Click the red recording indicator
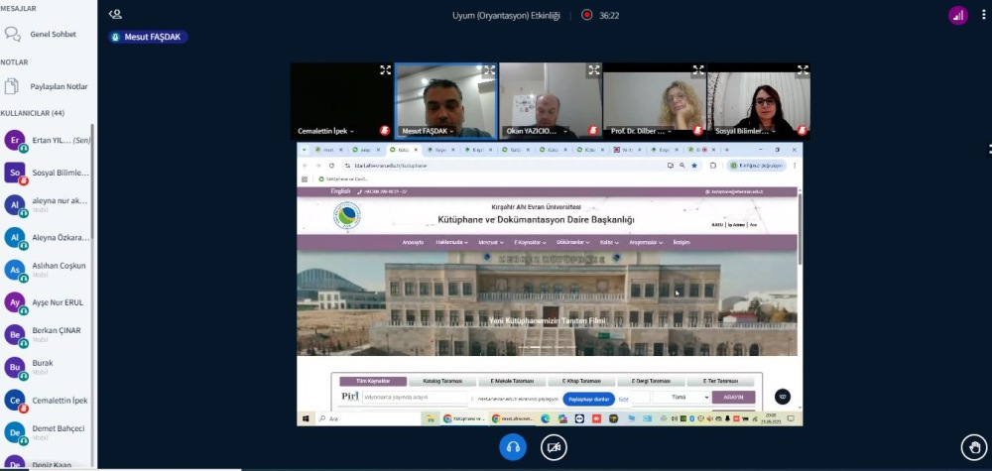992x471 pixels. point(586,15)
